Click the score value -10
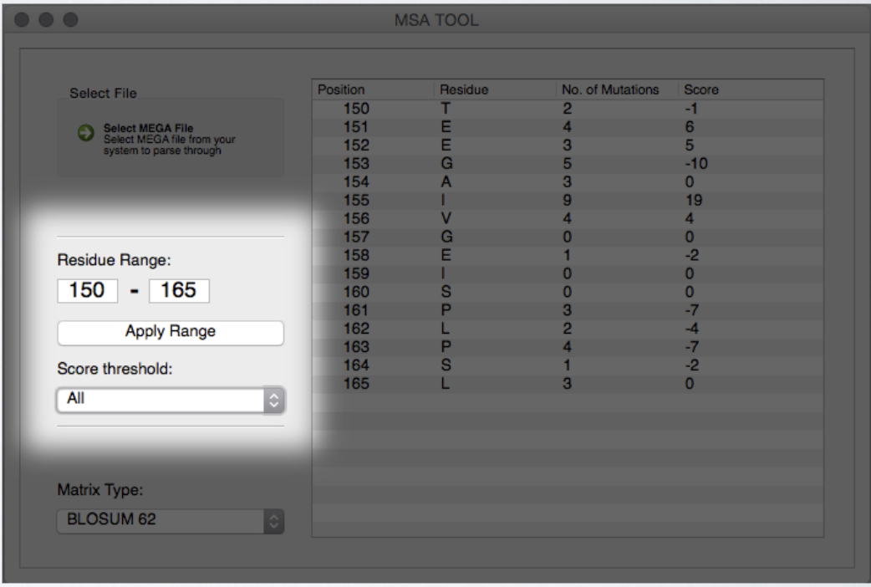This screenshot has height=587, width=871. point(696,164)
